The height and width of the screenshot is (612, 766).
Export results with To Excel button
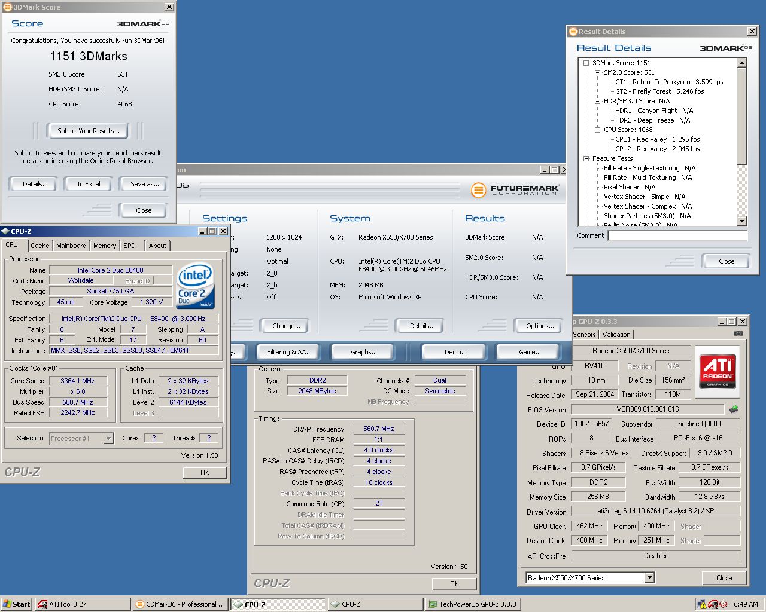coord(89,184)
